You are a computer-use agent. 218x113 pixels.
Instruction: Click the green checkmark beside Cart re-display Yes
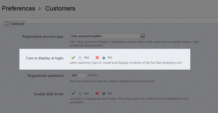point(73,58)
